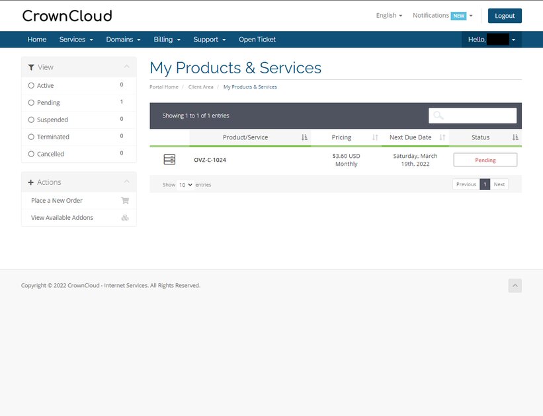Follow the Client Area breadcrumb

(201, 87)
